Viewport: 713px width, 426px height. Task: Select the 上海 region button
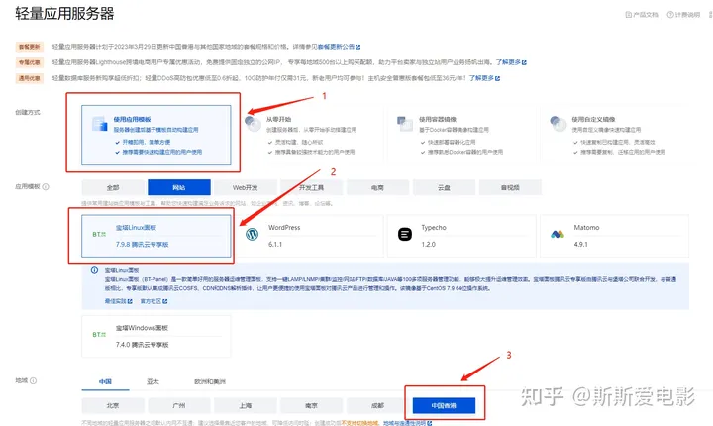click(x=246, y=405)
